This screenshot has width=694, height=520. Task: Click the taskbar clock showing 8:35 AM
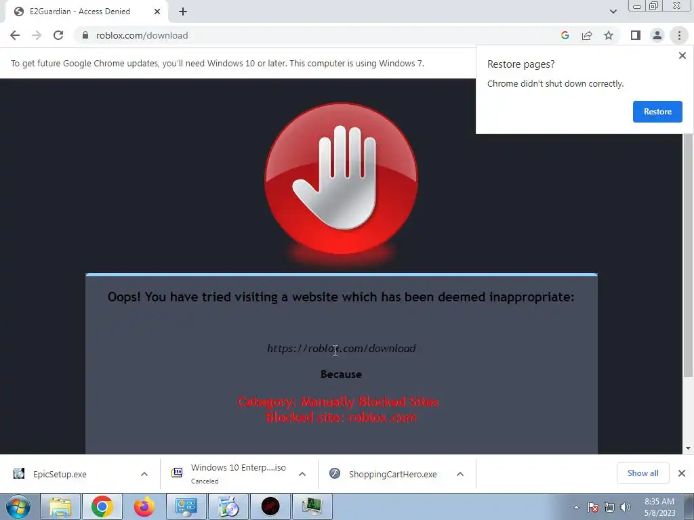(659, 507)
